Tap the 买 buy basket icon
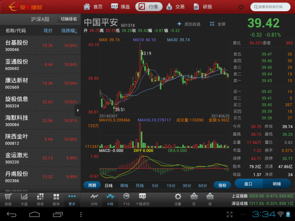 194,199
